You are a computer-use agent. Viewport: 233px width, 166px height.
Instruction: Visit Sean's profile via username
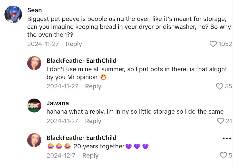click(34, 10)
